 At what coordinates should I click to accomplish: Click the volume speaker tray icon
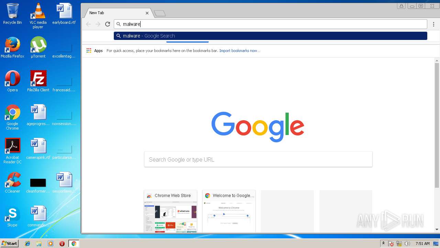[x=407, y=244]
